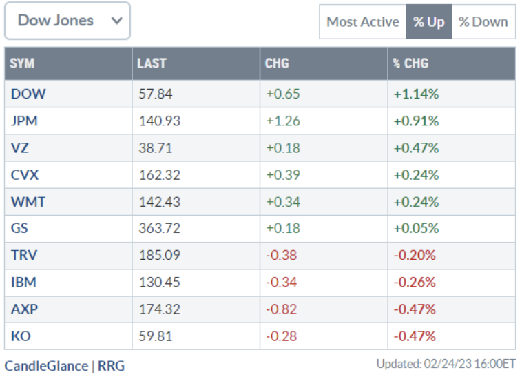This screenshot has height=379, width=522.
Task: Click the TRV ticker symbol
Action: click(x=23, y=255)
